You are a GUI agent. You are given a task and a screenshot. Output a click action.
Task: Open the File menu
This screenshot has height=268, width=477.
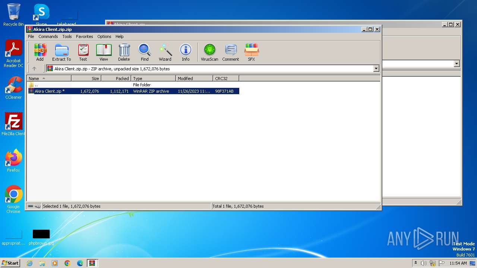click(x=31, y=36)
